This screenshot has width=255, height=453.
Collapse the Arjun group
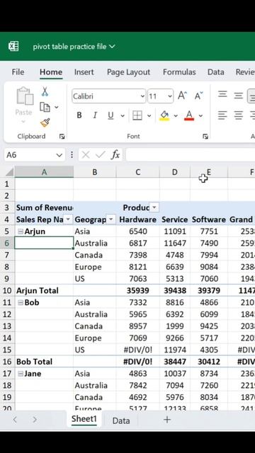click(21, 231)
